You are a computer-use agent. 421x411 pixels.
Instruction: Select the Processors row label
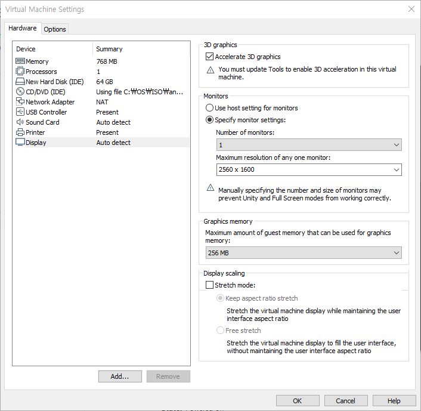(41, 72)
